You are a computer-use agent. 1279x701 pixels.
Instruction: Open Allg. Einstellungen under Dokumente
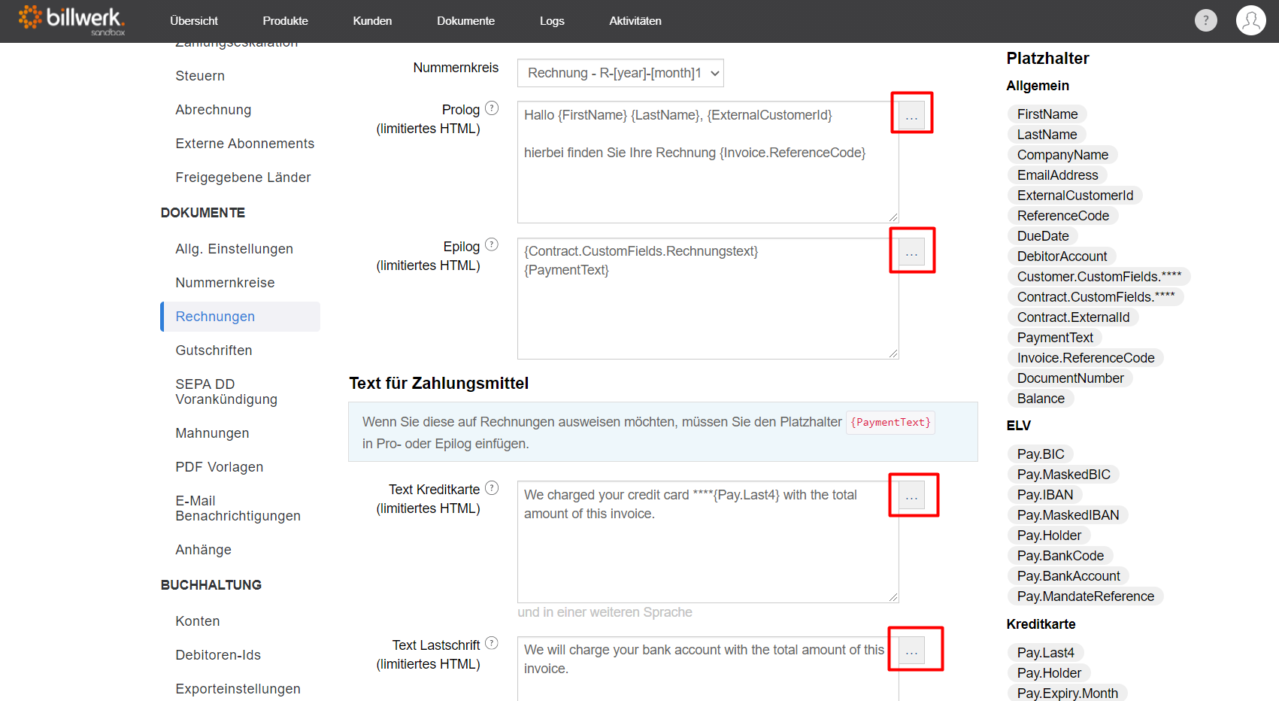coord(234,249)
